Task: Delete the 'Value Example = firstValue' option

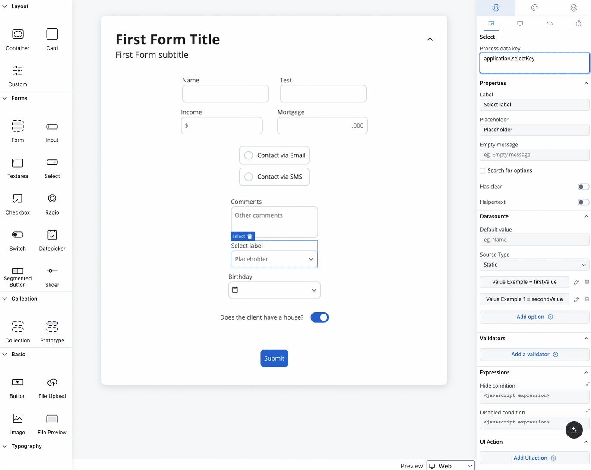Action: 587,282
